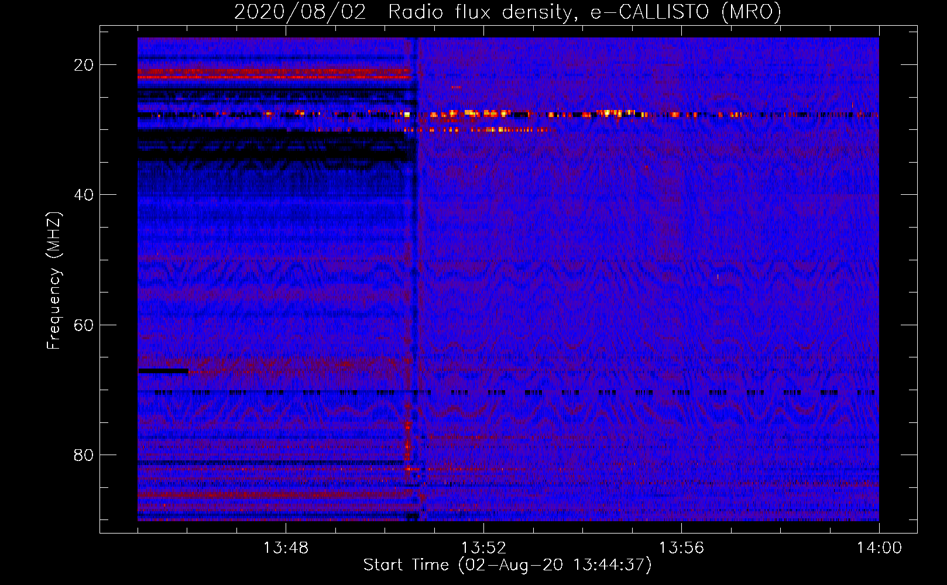Click the 14:00 time tick label

point(879,548)
